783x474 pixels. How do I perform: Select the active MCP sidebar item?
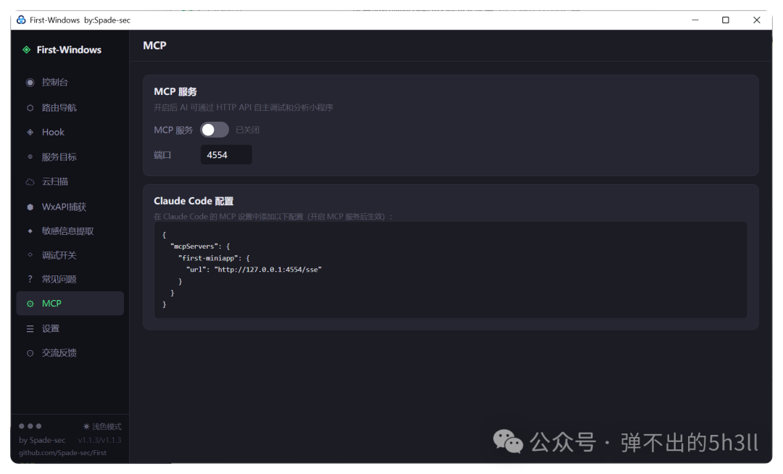(70, 304)
